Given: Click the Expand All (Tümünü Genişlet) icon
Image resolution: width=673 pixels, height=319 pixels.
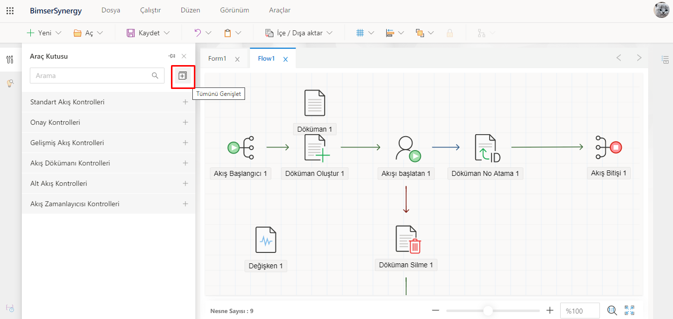Looking at the screenshot, I should tap(182, 76).
